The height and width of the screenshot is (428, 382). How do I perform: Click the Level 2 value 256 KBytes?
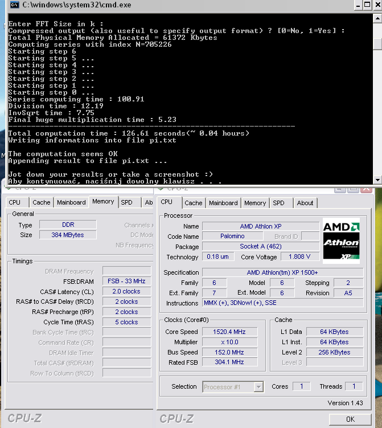(x=335, y=352)
